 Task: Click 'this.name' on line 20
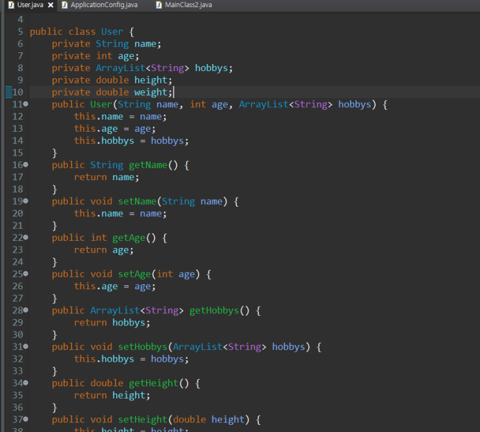point(99,214)
